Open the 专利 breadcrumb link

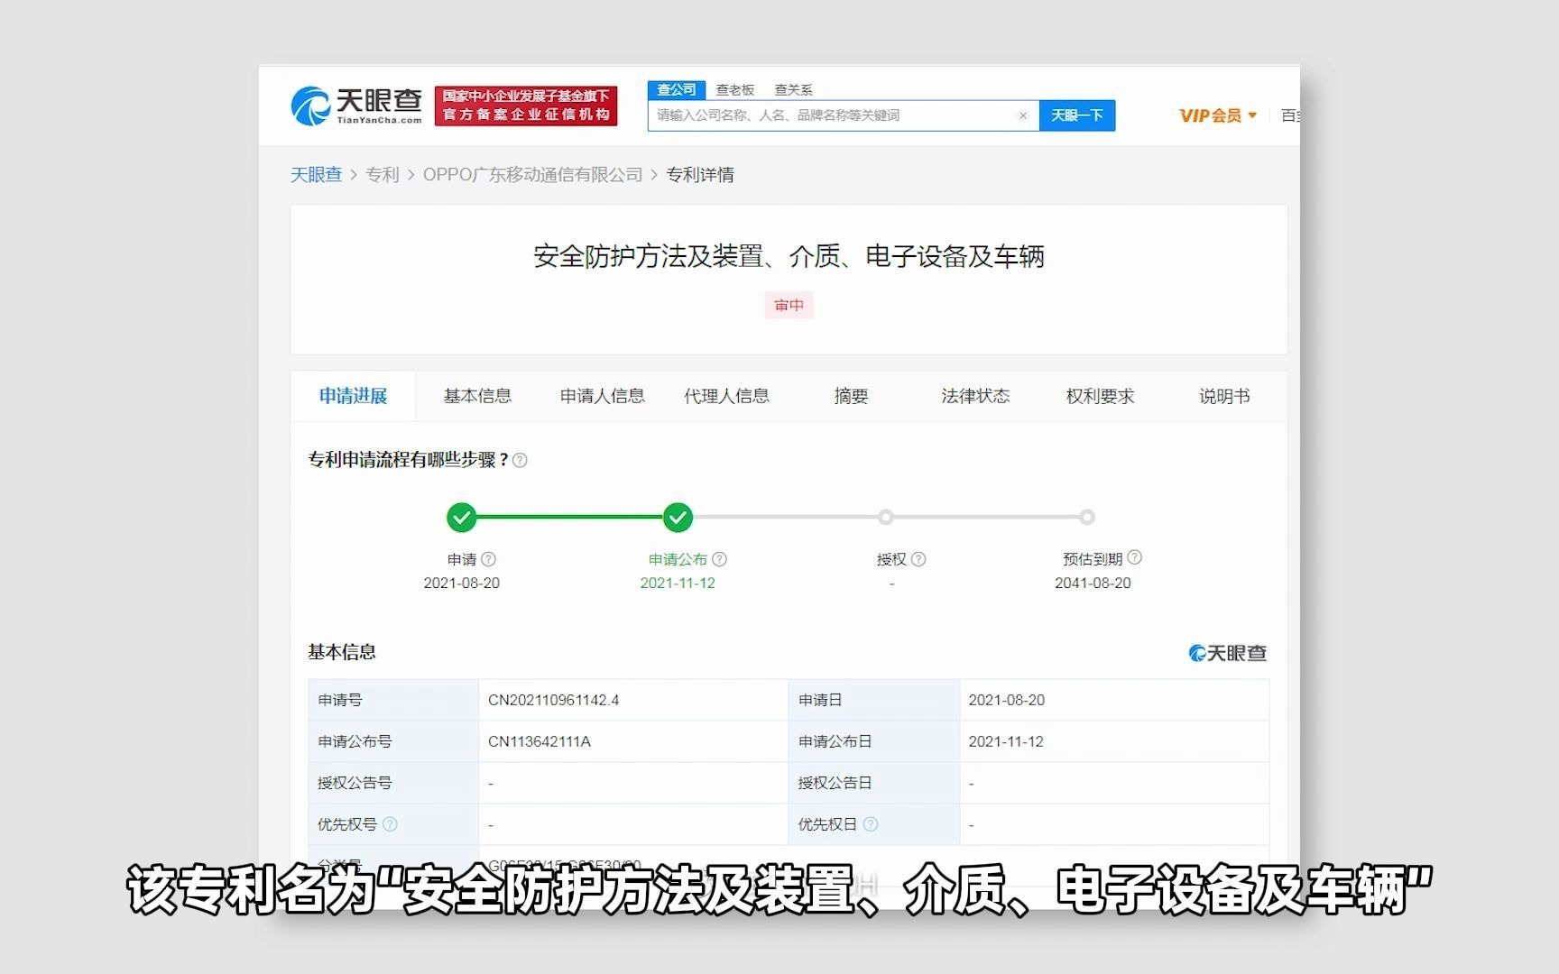(383, 175)
